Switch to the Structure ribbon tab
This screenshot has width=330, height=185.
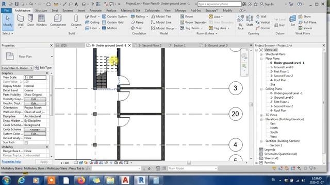tap(41, 10)
